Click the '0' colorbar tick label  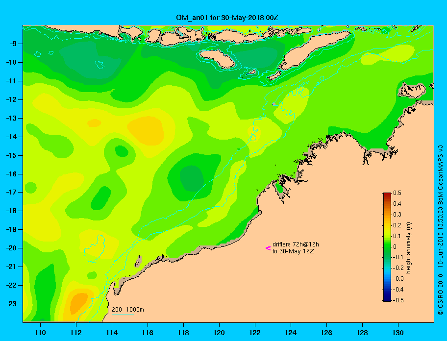point(395,247)
